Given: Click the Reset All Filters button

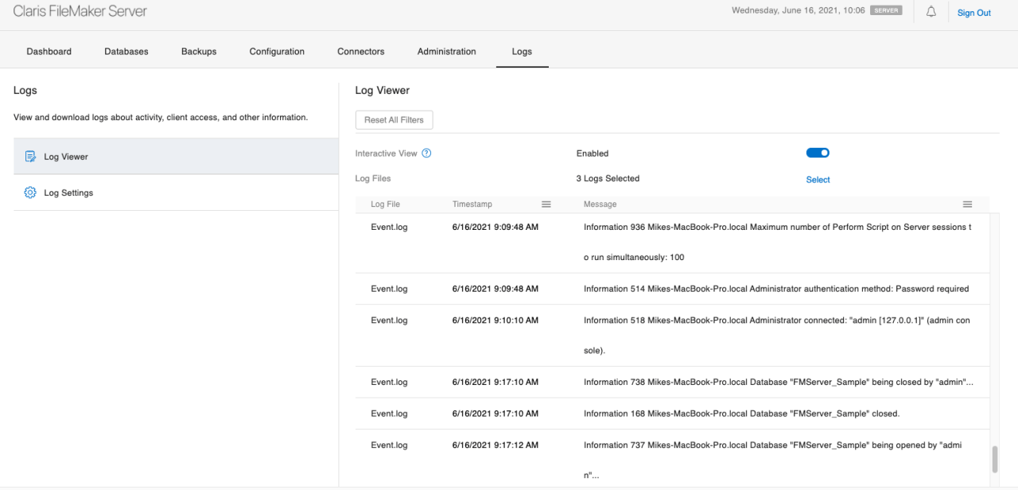Looking at the screenshot, I should click(394, 120).
